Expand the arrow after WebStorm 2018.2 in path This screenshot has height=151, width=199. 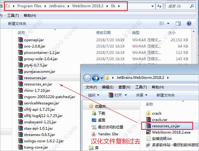pyautogui.click(x=107, y=6)
